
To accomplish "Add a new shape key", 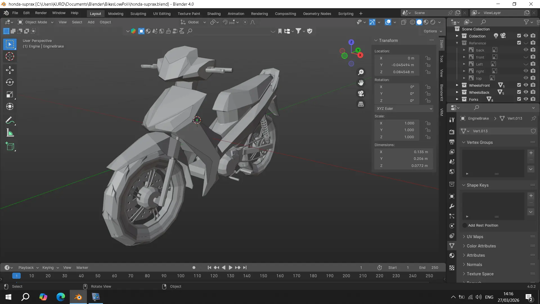I will click(531, 196).
